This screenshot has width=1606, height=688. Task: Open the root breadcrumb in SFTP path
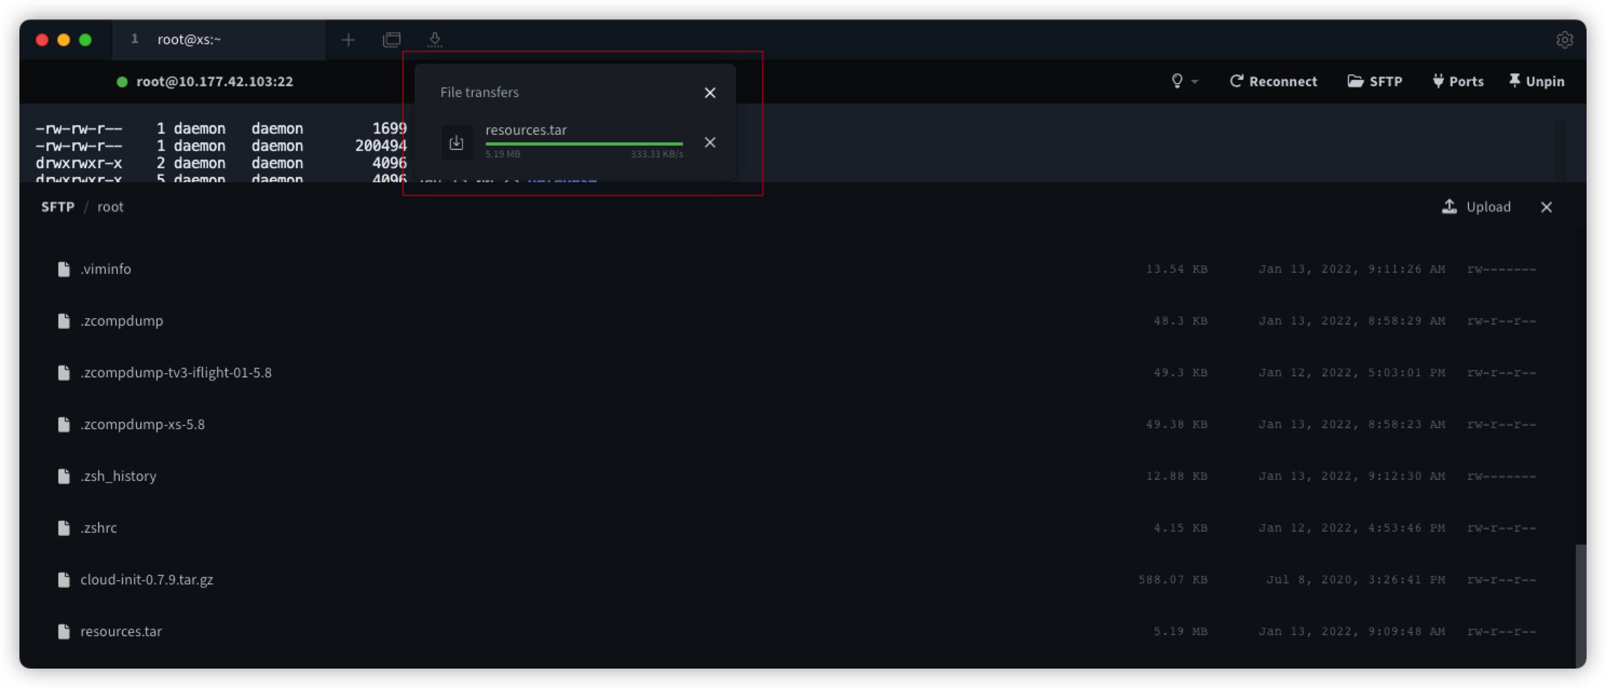tap(110, 207)
